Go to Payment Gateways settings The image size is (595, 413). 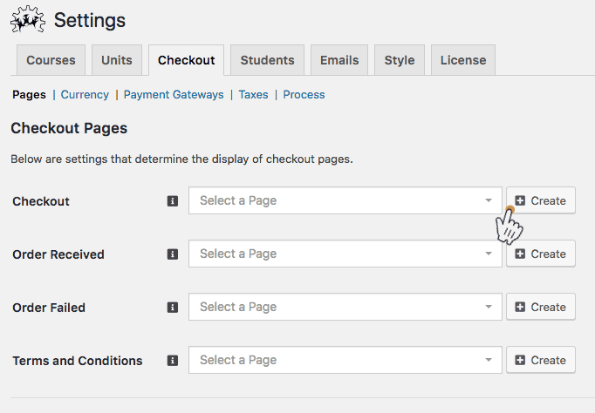(x=174, y=94)
